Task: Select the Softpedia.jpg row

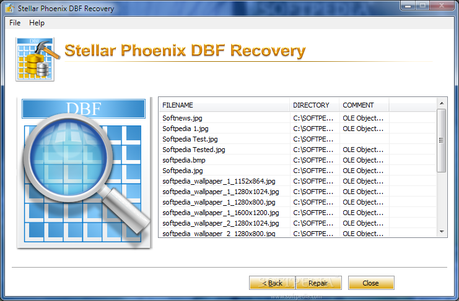Action: (x=297, y=171)
